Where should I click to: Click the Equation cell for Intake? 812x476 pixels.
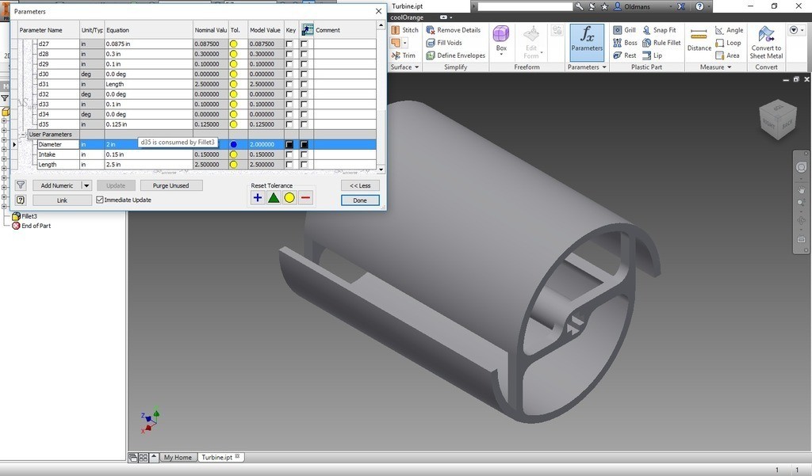point(148,154)
